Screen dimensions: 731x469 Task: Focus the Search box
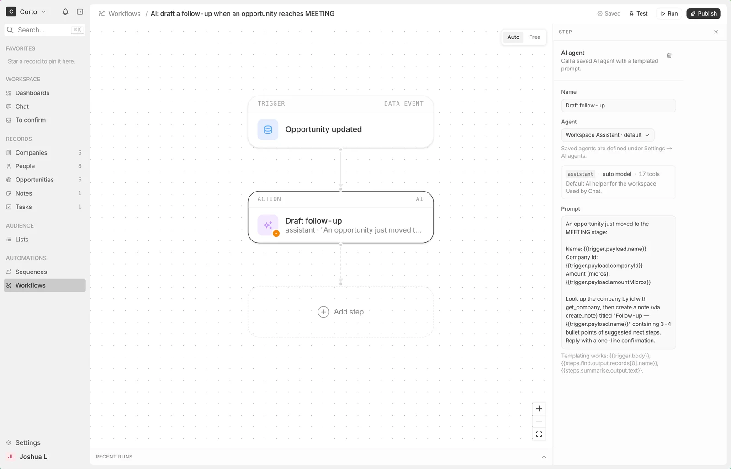(45, 30)
